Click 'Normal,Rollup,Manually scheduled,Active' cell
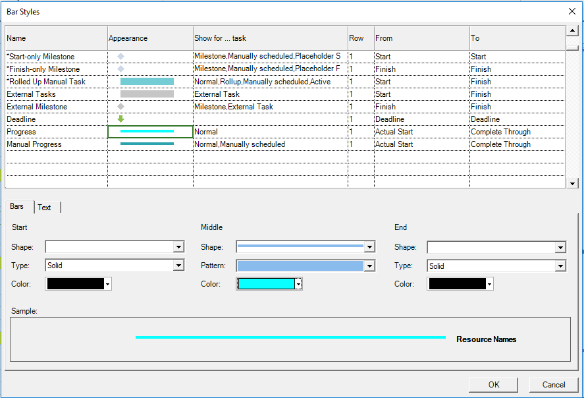Image resolution: width=584 pixels, height=398 pixels. [271, 82]
